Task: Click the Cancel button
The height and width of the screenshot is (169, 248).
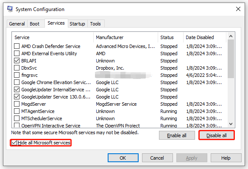Action: tap(157, 158)
